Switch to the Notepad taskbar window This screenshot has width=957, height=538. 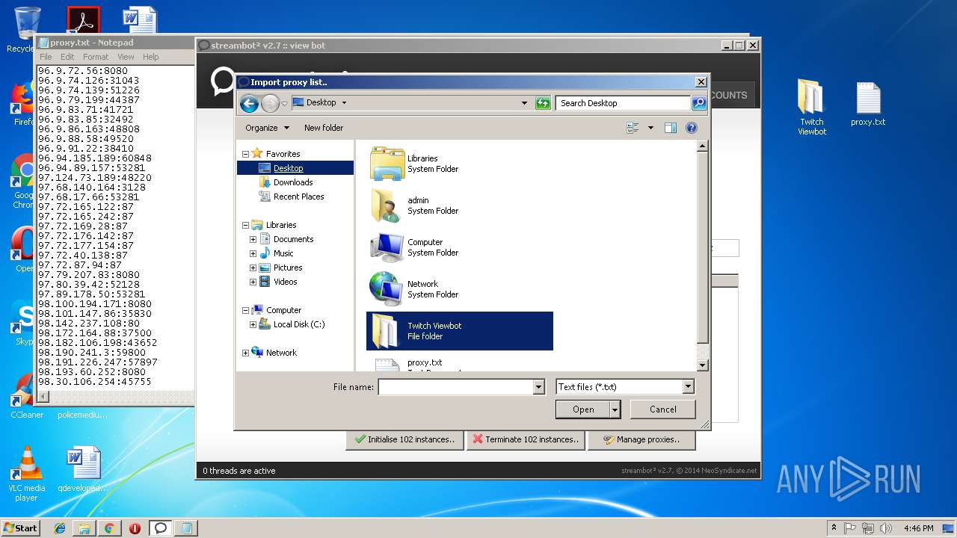point(185,528)
